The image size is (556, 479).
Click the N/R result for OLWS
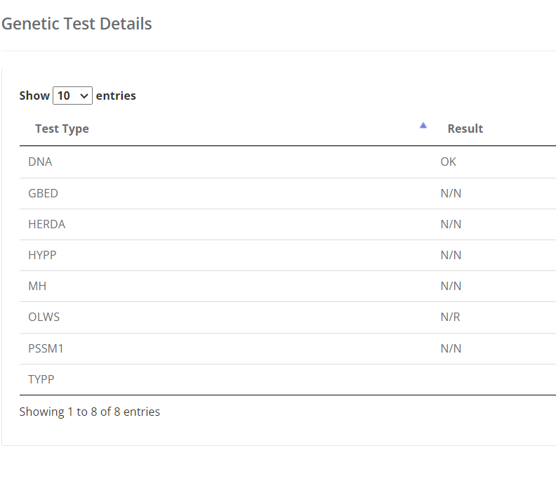point(450,317)
